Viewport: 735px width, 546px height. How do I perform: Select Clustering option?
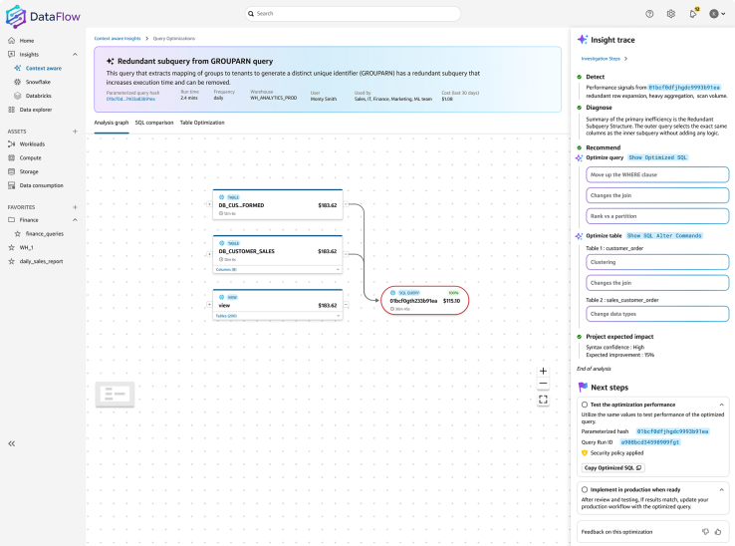657,262
